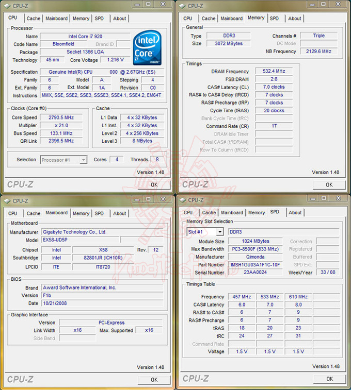Screen dimensions: 351x390
Task: Click the Core Voltage value 1.216 V
Action: [x=115, y=60]
